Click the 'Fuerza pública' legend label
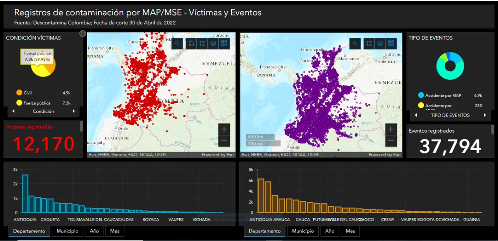 (37, 103)
